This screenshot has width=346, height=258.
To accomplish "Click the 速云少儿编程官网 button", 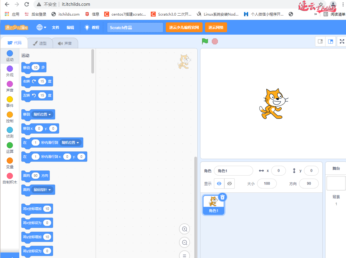I will tap(184, 27).
